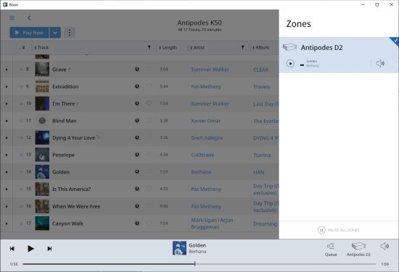Start playback in Antipodes D2 zone
Image resolution: width=399 pixels, height=272 pixels.
coord(290,64)
